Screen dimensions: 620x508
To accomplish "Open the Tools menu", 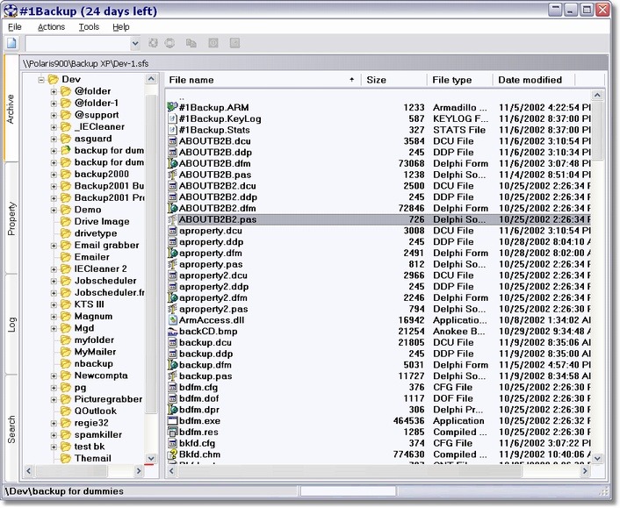I will 89,27.
